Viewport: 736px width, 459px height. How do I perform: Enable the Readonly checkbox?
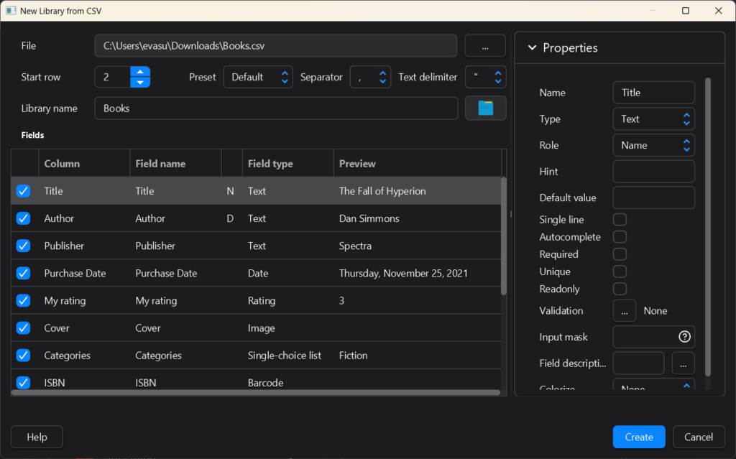(x=620, y=289)
